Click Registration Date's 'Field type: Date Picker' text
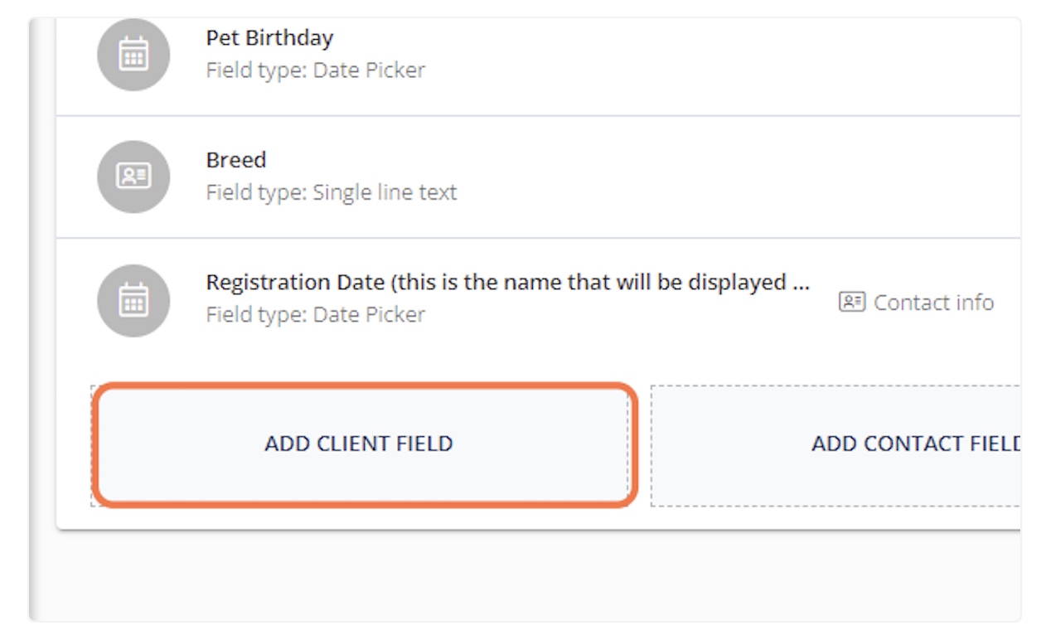Viewport: 1051px width, 635px height. [x=315, y=315]
